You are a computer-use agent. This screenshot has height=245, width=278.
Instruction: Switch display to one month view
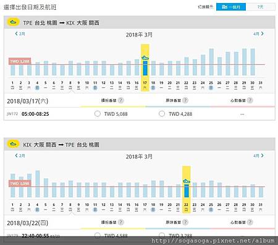pos(231,7)
